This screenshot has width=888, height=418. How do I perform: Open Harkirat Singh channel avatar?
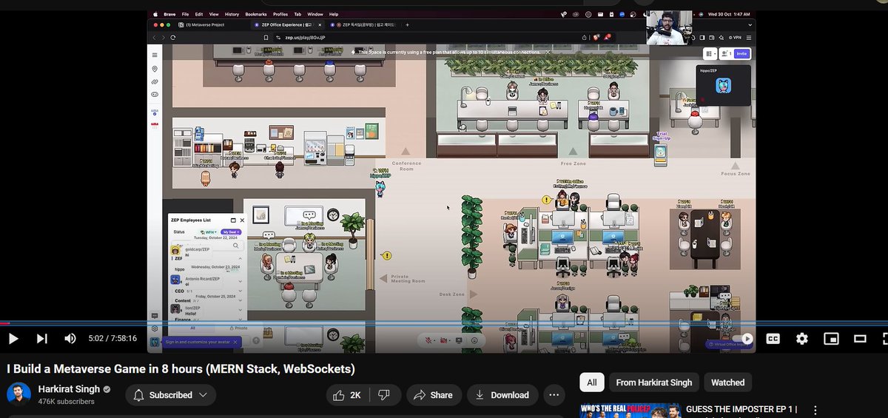pos(18,394)
